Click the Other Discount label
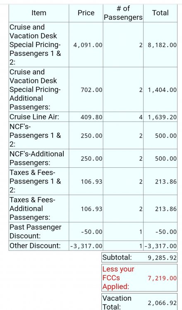Image resolution: width=182 pixels, height=310 pixels. [x=35, y=246]
